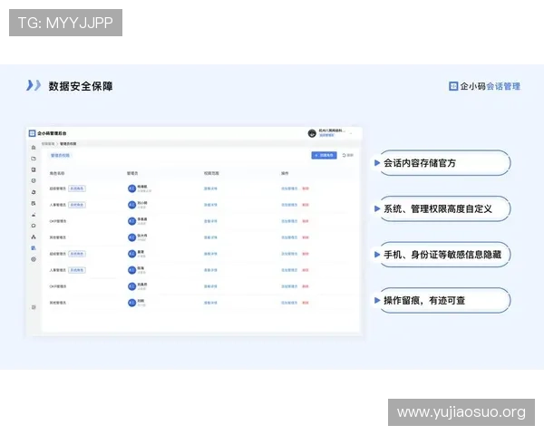The width and height of the screenshot is (544, 435).
Task: Click the 系统角色 tag in second 人事管理员 row
Action: tap(77, 270)
